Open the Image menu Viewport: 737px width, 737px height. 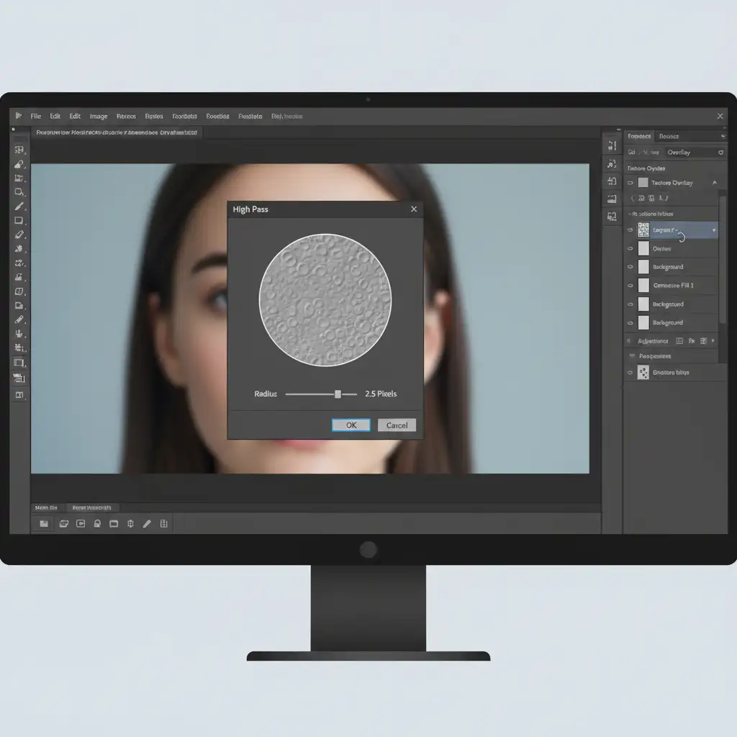click(x=99, y=116)
